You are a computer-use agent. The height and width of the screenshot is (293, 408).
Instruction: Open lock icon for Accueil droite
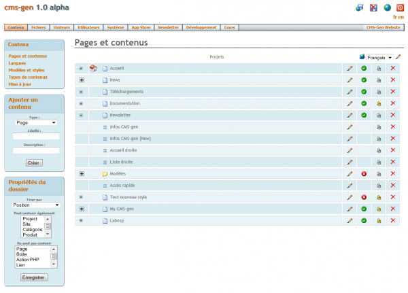[379, 150]
